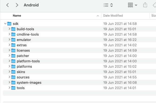Viewport: 156px width, 103px height.
Task: Open the group-by grid icon menu
Action: [x=132, y=5]
